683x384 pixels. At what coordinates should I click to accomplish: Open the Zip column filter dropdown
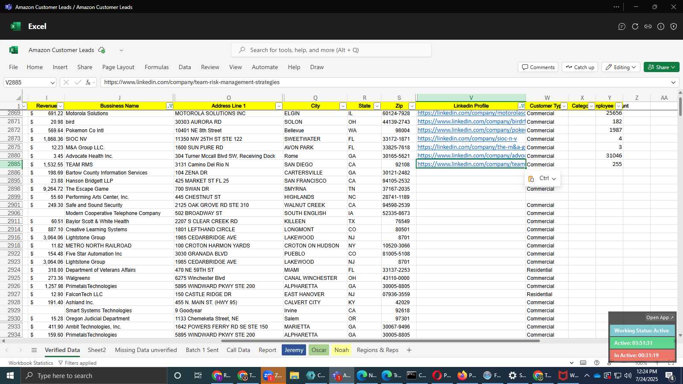[x=412, y=106]
